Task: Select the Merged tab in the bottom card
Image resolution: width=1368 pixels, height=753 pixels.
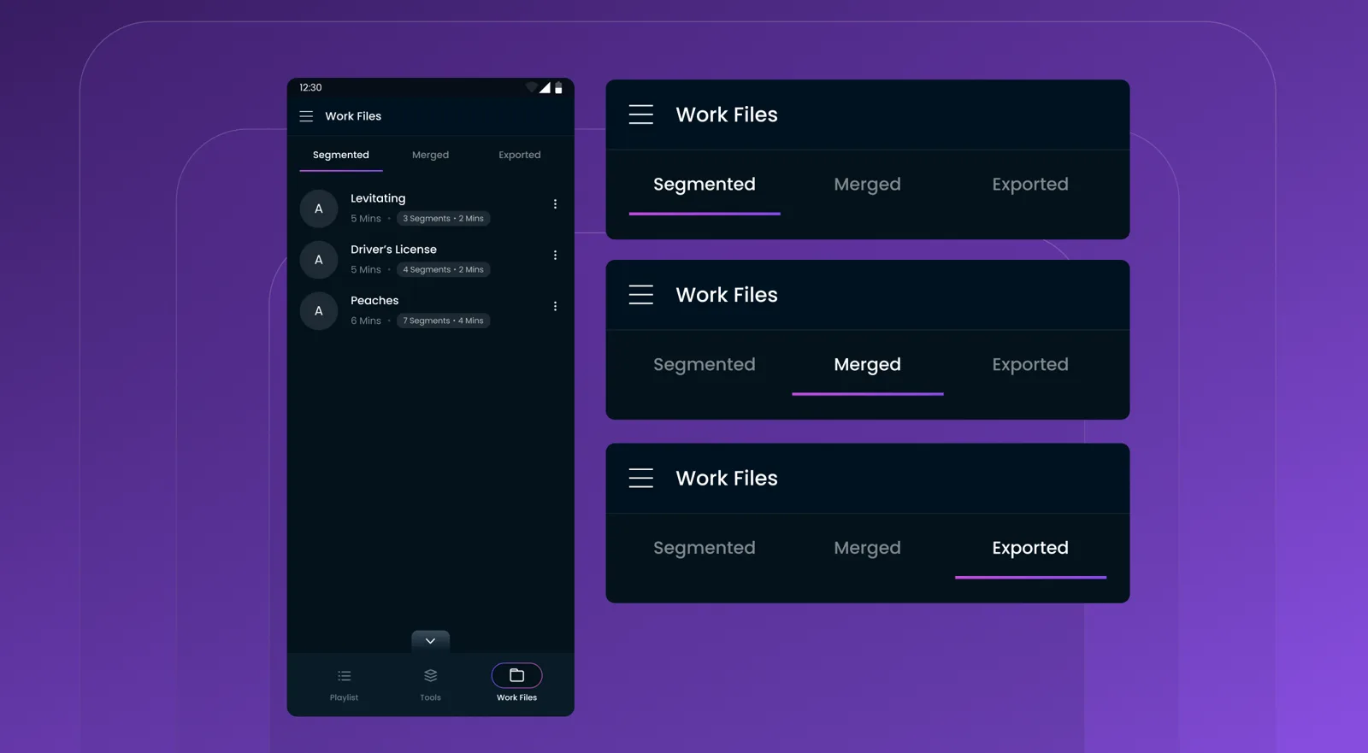Action: click(x=867, y=548)
